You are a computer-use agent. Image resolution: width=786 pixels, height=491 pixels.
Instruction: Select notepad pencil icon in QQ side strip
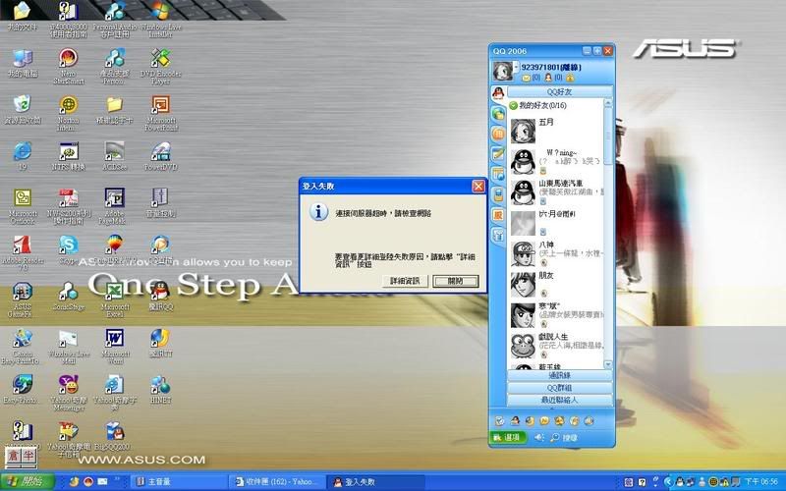(498, 154)
